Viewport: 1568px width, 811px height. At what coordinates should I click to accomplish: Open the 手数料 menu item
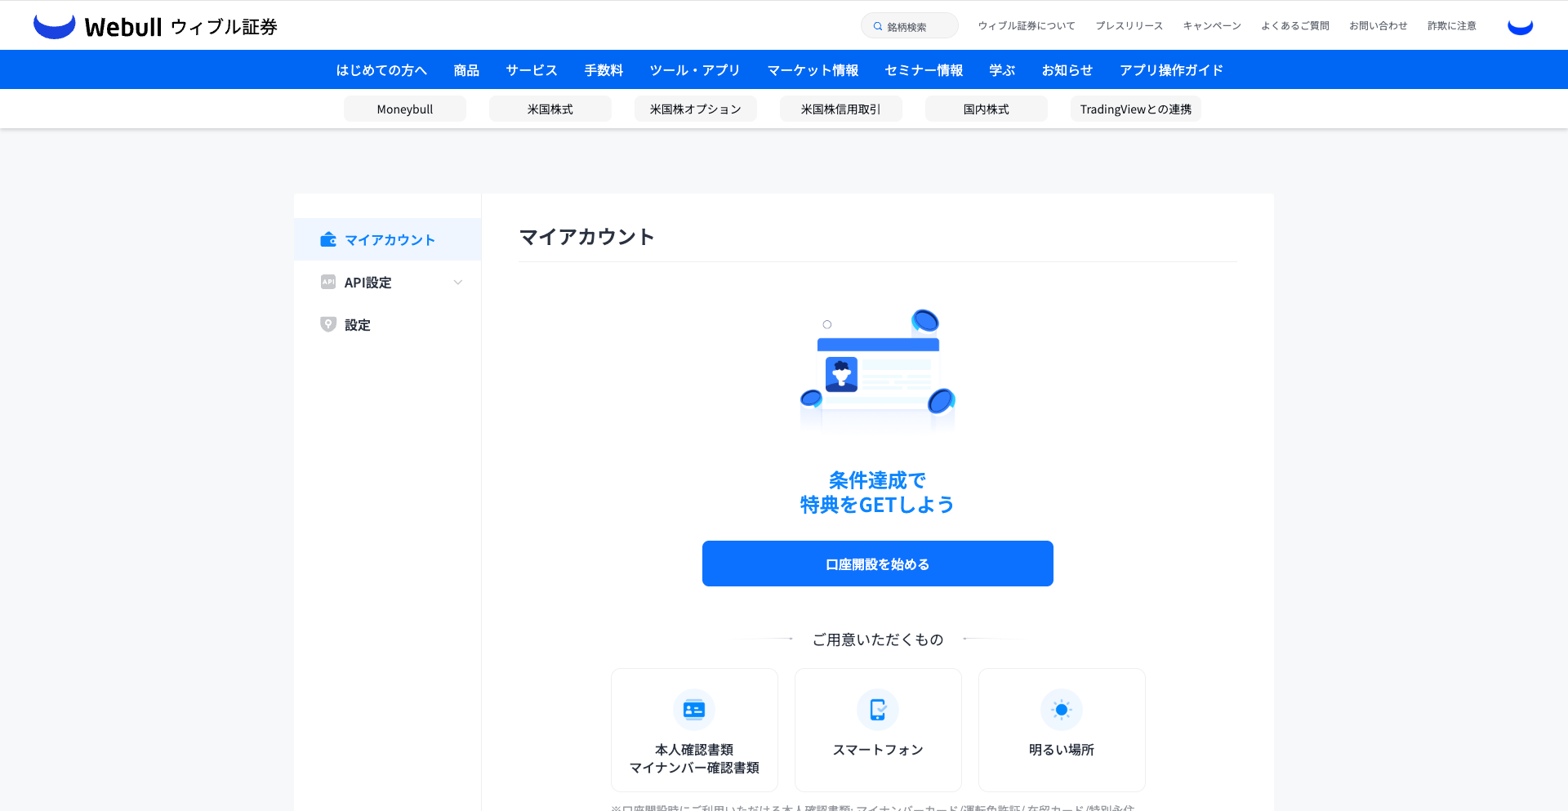(x=604, y=70)
